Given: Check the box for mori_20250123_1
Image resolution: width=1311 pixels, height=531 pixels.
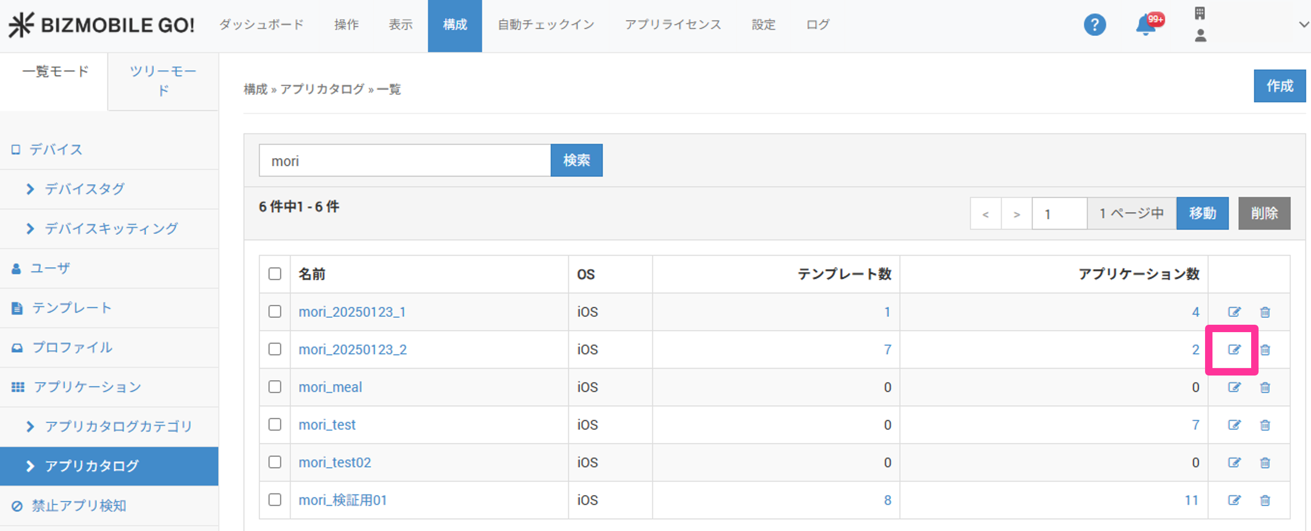Looking at the screenshot, I should pos(274,312).
